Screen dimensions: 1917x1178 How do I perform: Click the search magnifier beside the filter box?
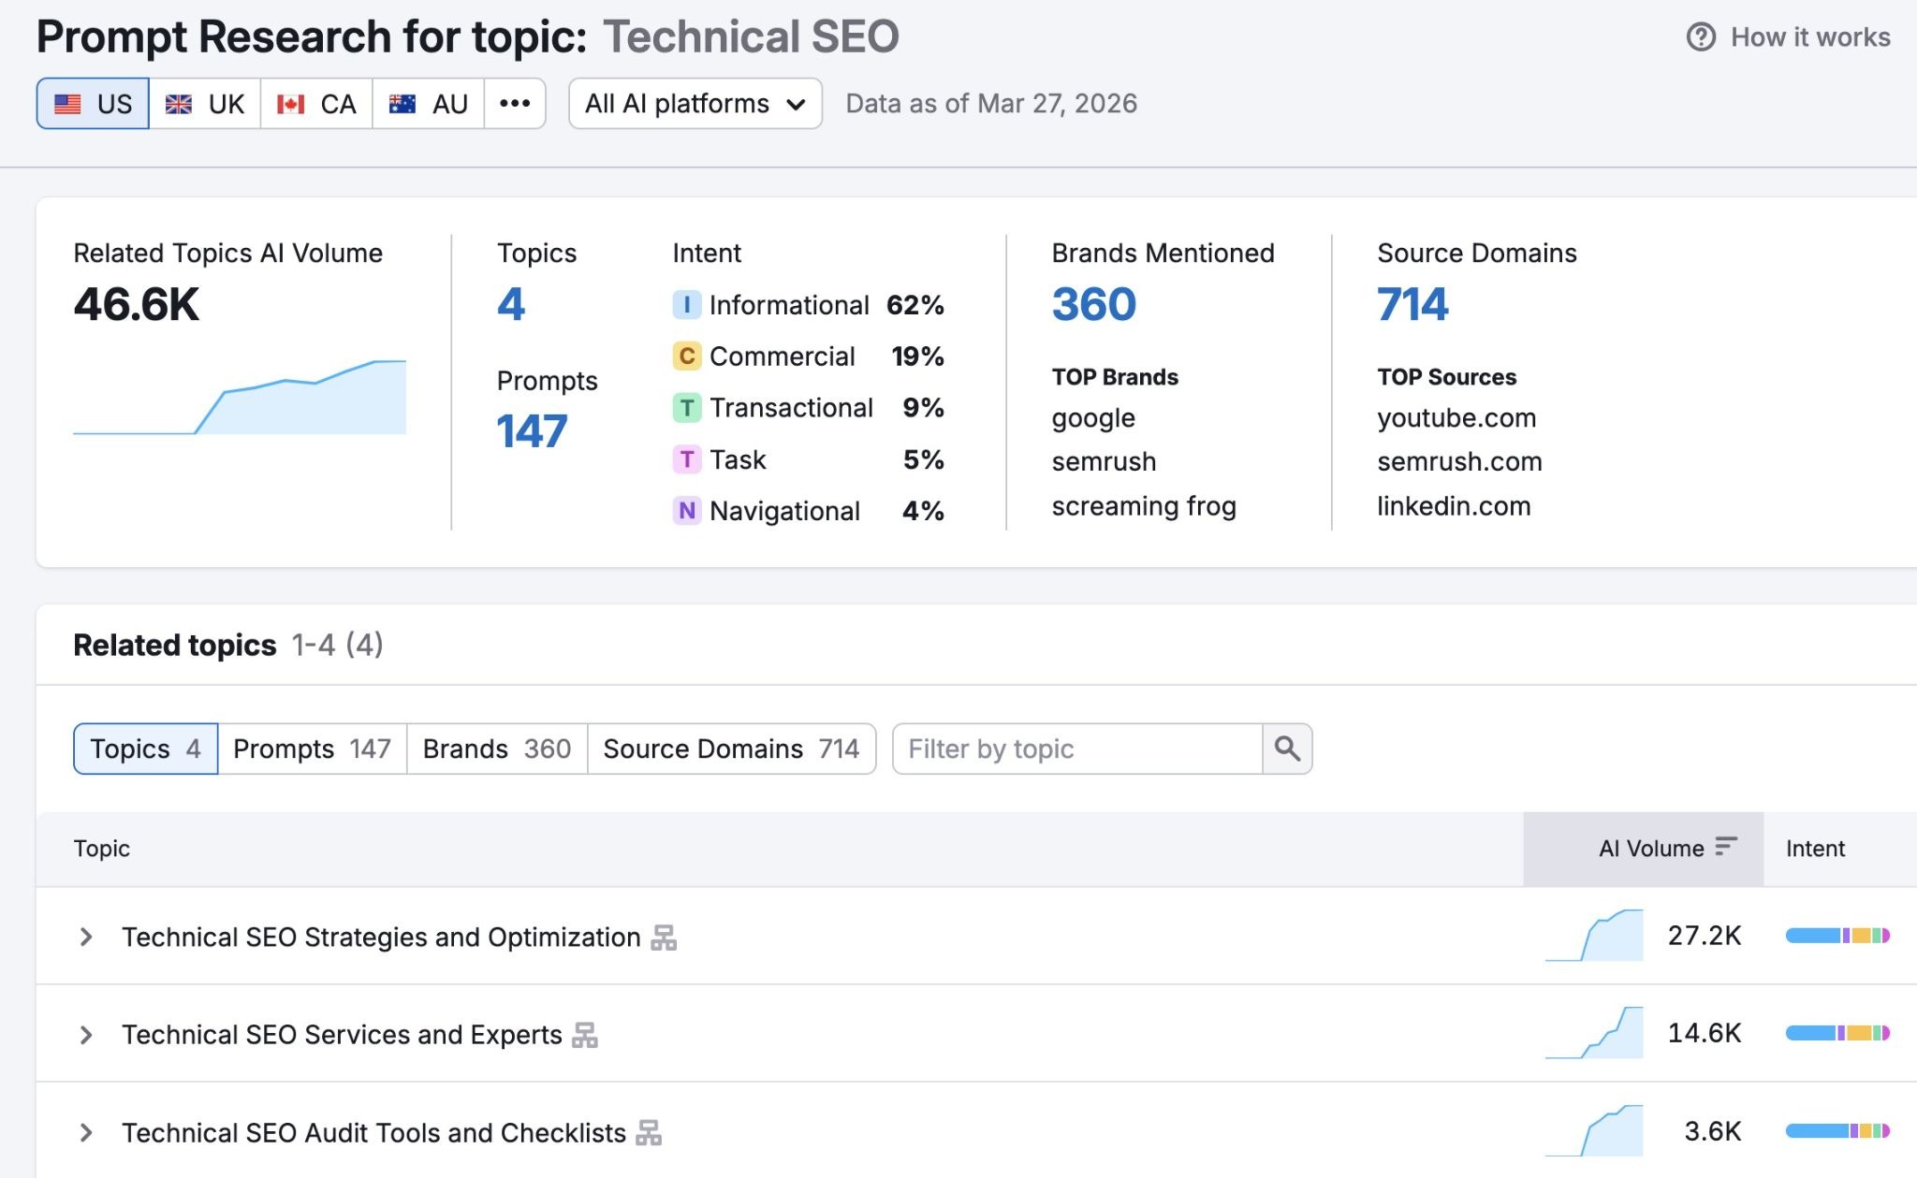point(1287,749)
